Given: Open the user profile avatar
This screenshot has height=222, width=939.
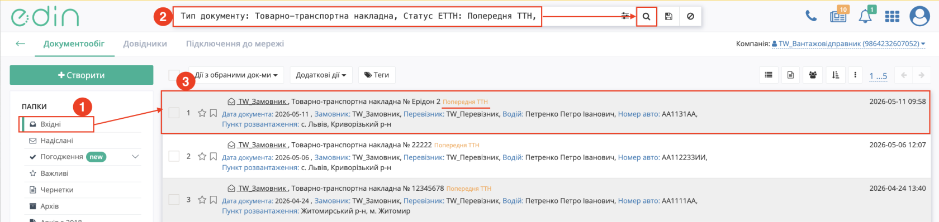Looking at the screenshot, I should [919, 16].
